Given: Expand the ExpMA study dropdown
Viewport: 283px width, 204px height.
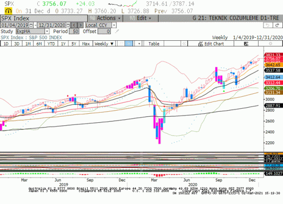Looking at the screenshot, I should 47,32.
